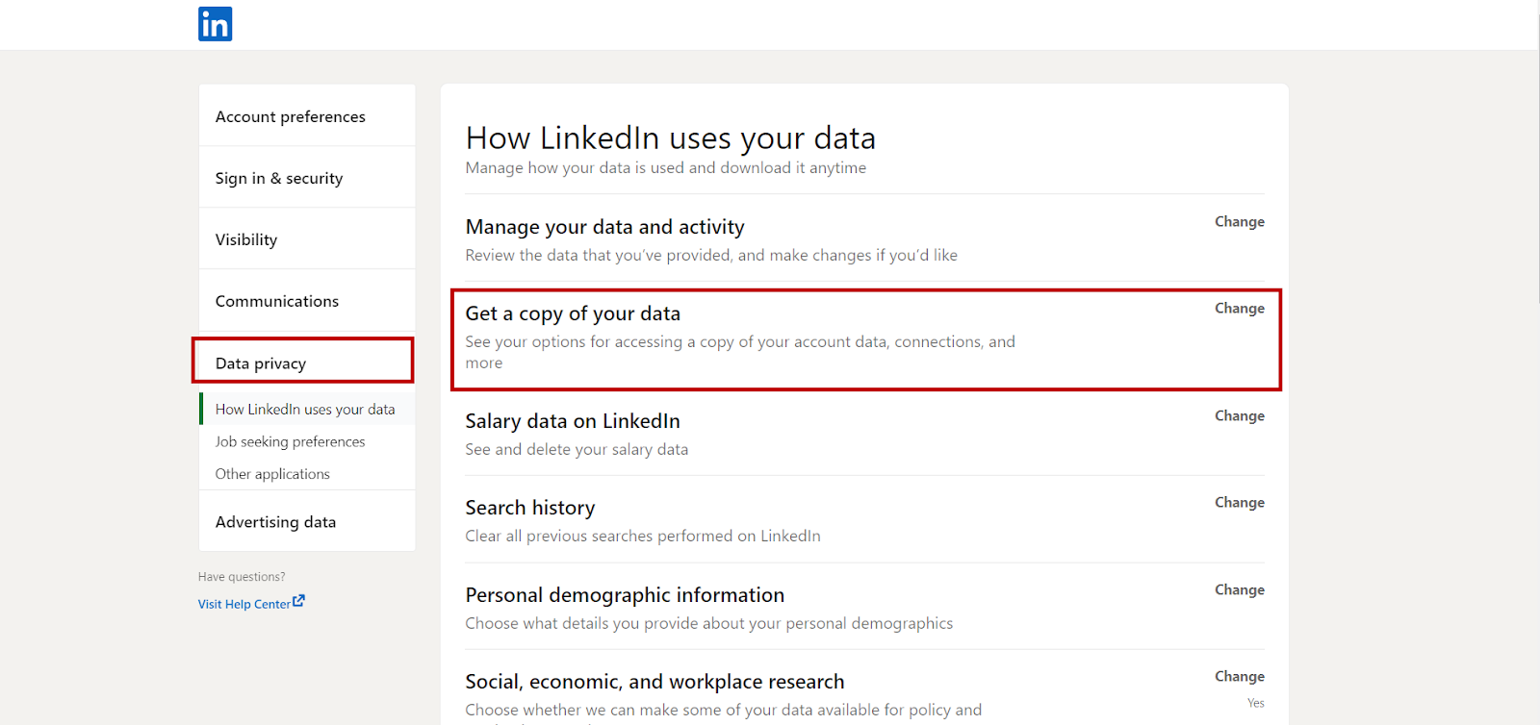
Task: Open Personal demographic information heading
Action: 625,595
